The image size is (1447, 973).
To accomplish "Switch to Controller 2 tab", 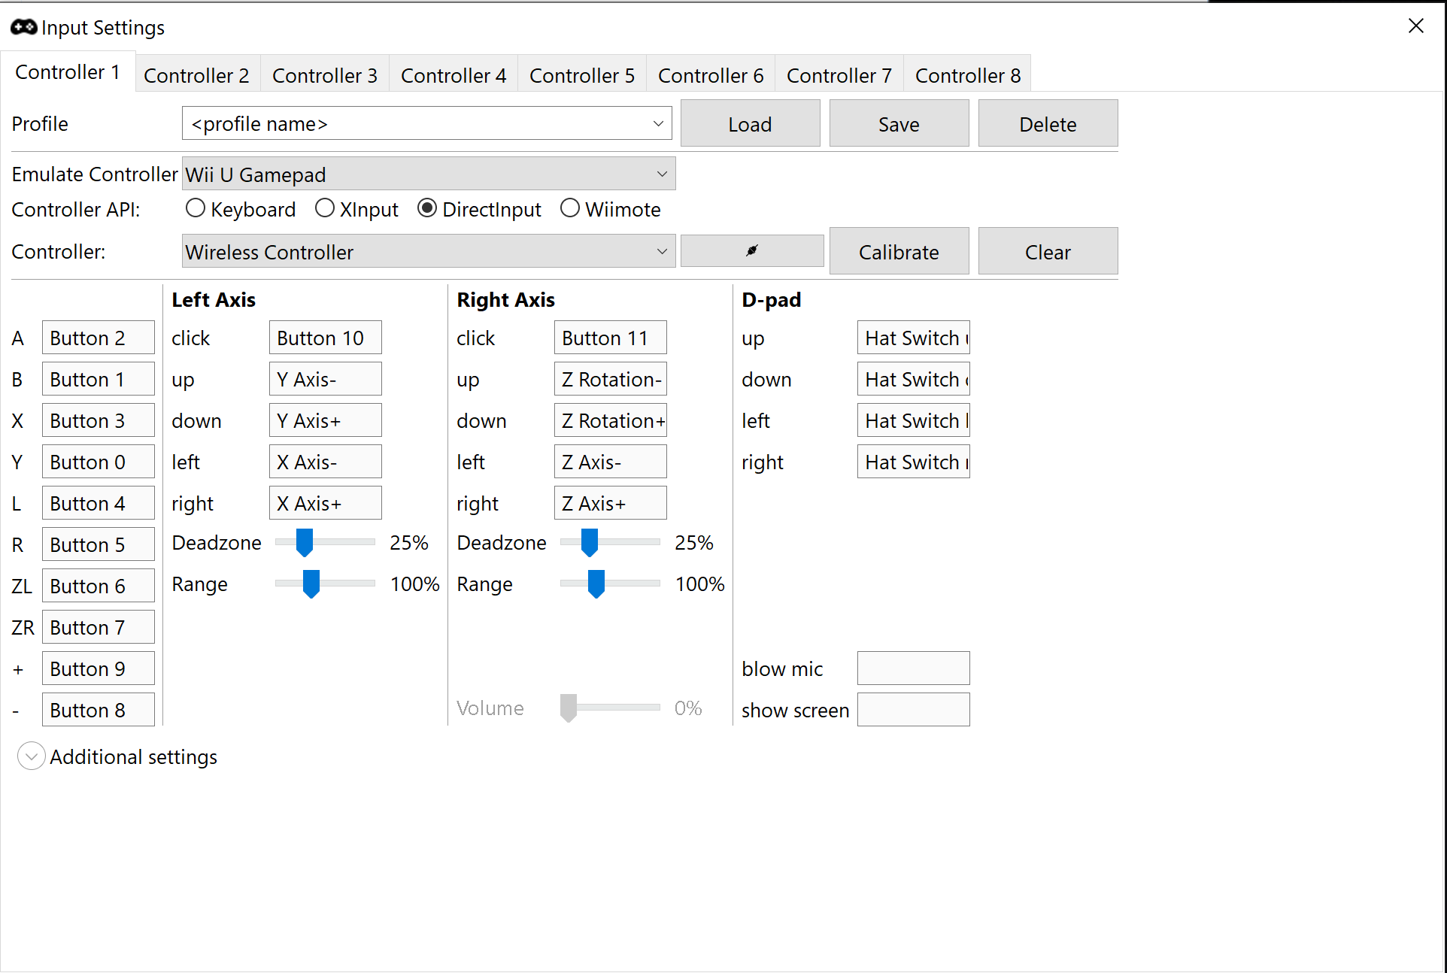I will pos(198,75).
